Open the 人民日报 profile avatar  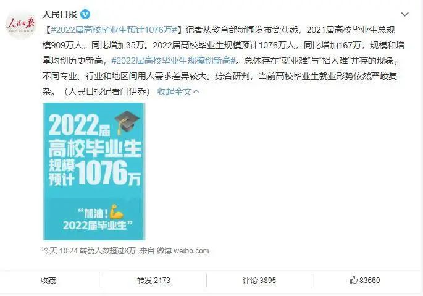pos(21,23)
